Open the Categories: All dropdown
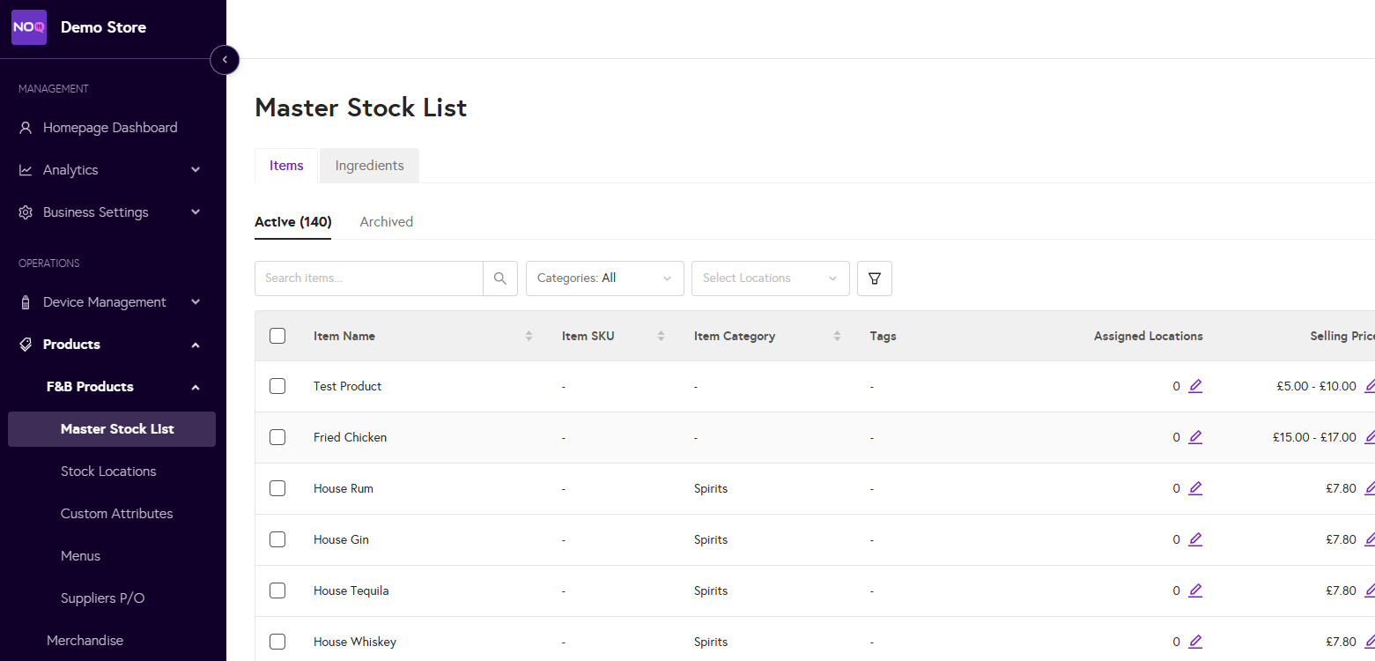This screenshot has width=1375, height=661. point(604,279)
